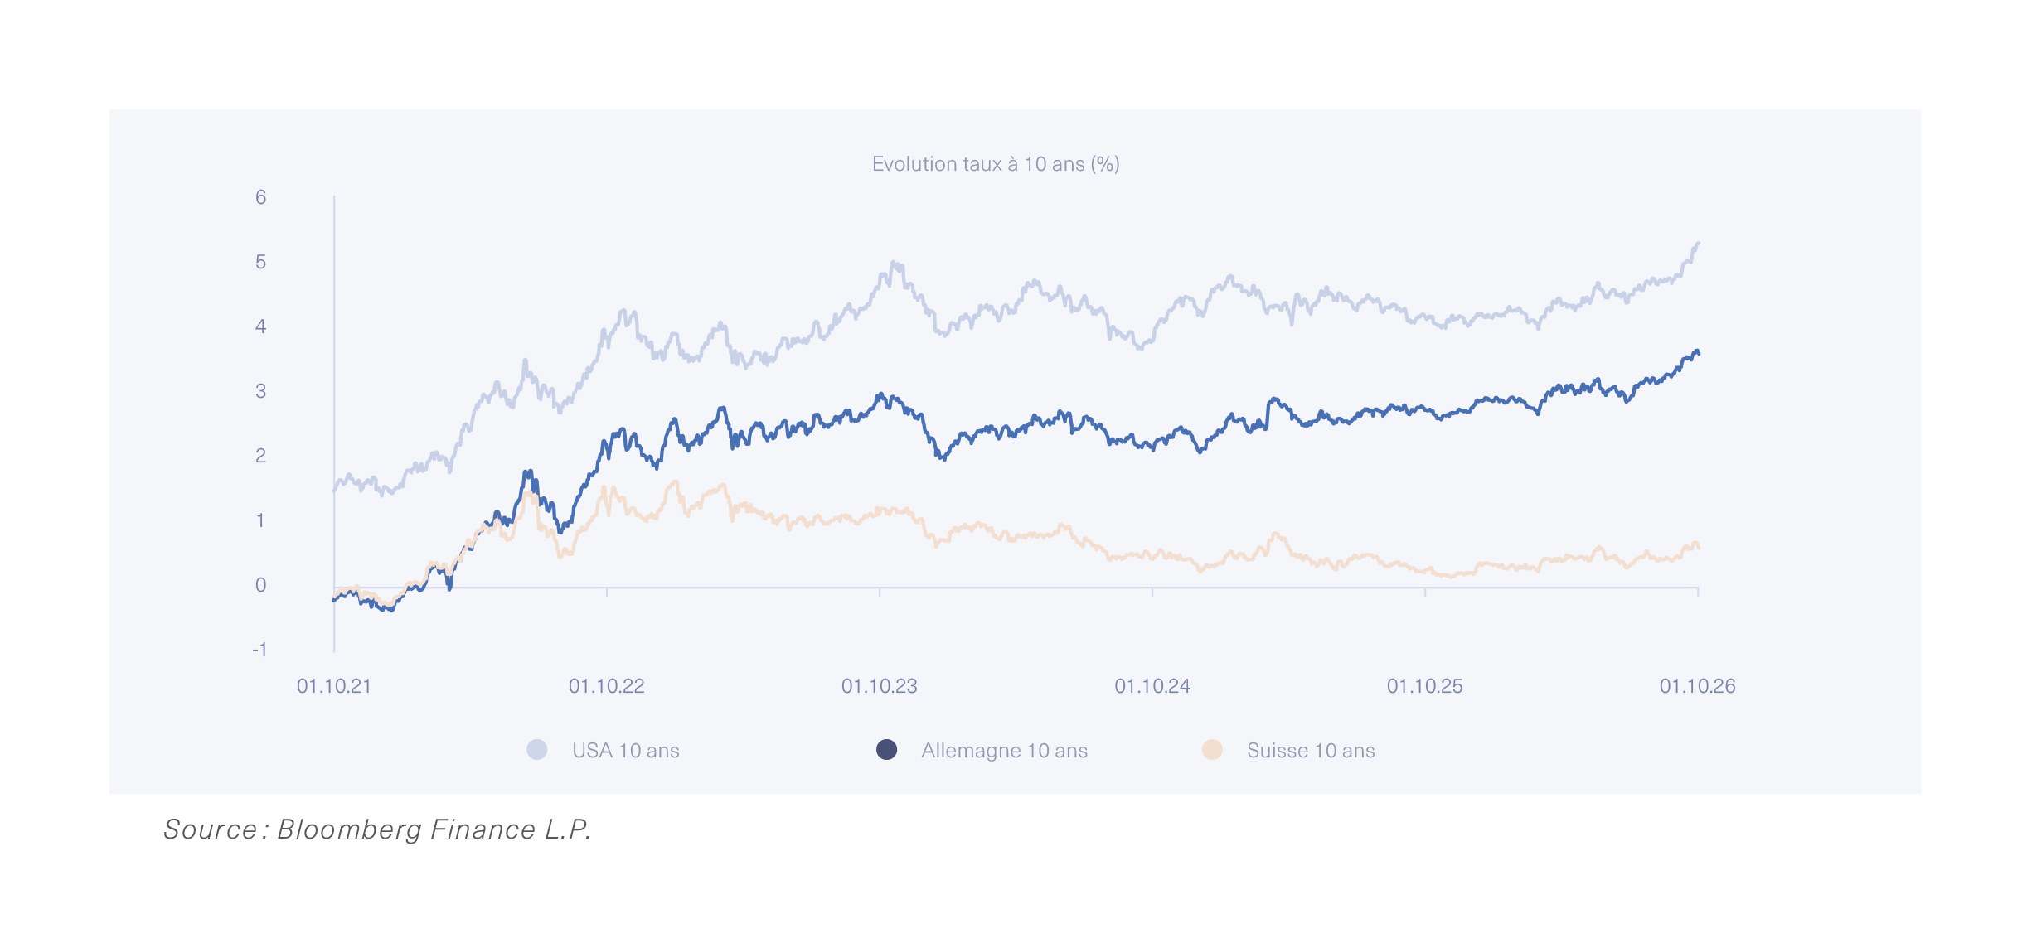2027x948 pixels.
Task: Click the y-axis label 2
Action: pyautogui.click(x=261, y=456)
